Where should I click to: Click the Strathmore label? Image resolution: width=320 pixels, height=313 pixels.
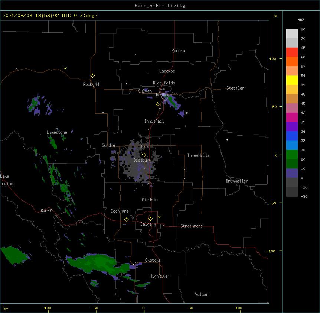tap(192, 226)
